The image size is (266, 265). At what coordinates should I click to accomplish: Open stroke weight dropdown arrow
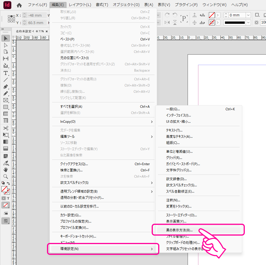[x=248, y=15]
